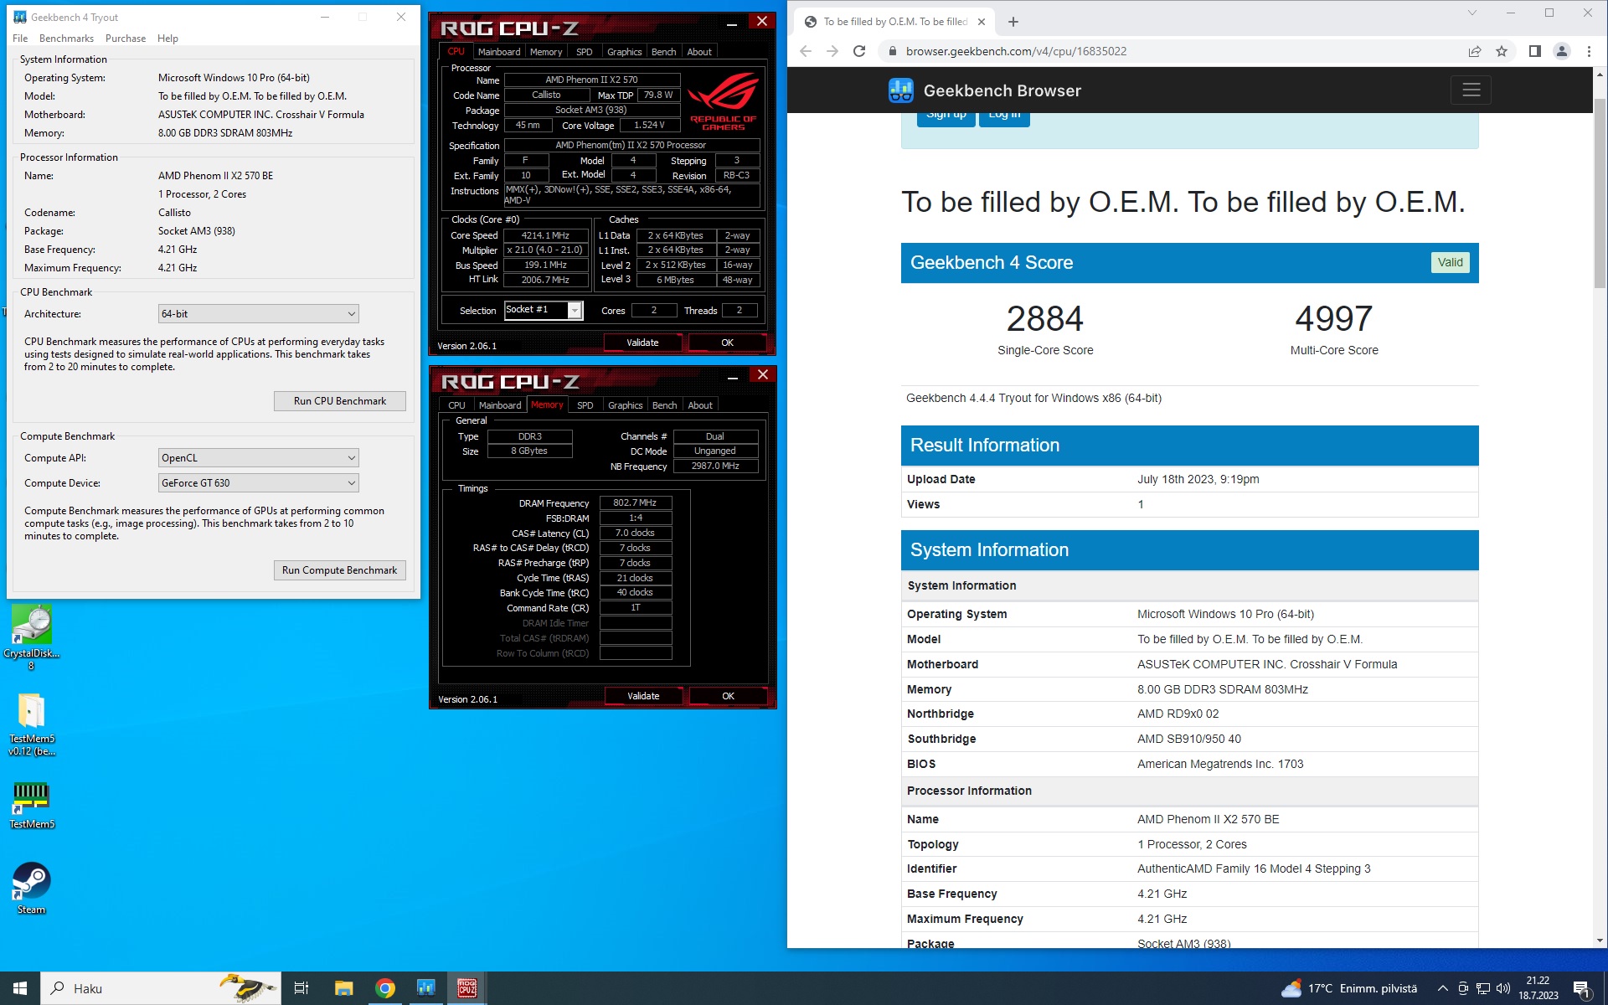
Task: Open the Windows Start menu
Action: pyautogui.click(x=20, y=988)
